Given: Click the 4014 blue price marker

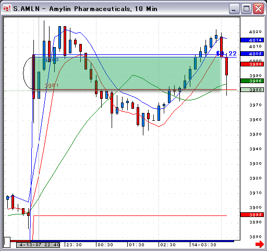Looking at the screenshot, I should coord(252,40).
